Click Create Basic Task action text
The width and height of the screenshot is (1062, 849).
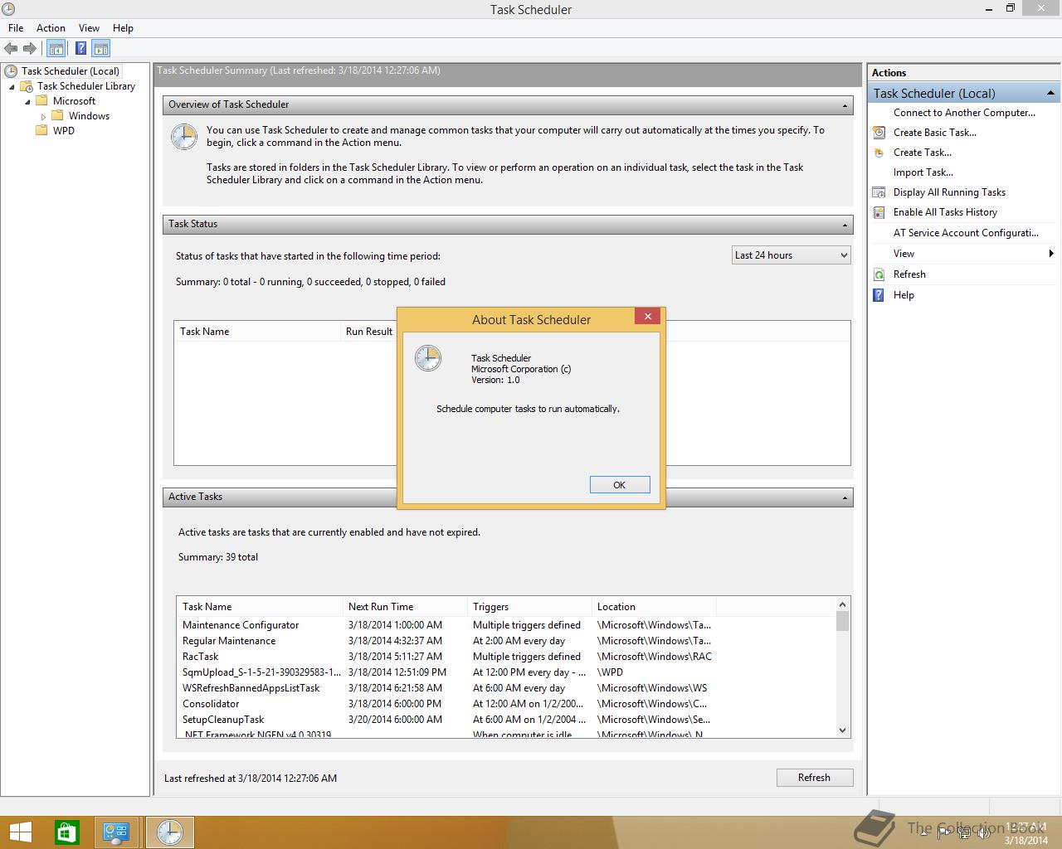click(935, 133)
